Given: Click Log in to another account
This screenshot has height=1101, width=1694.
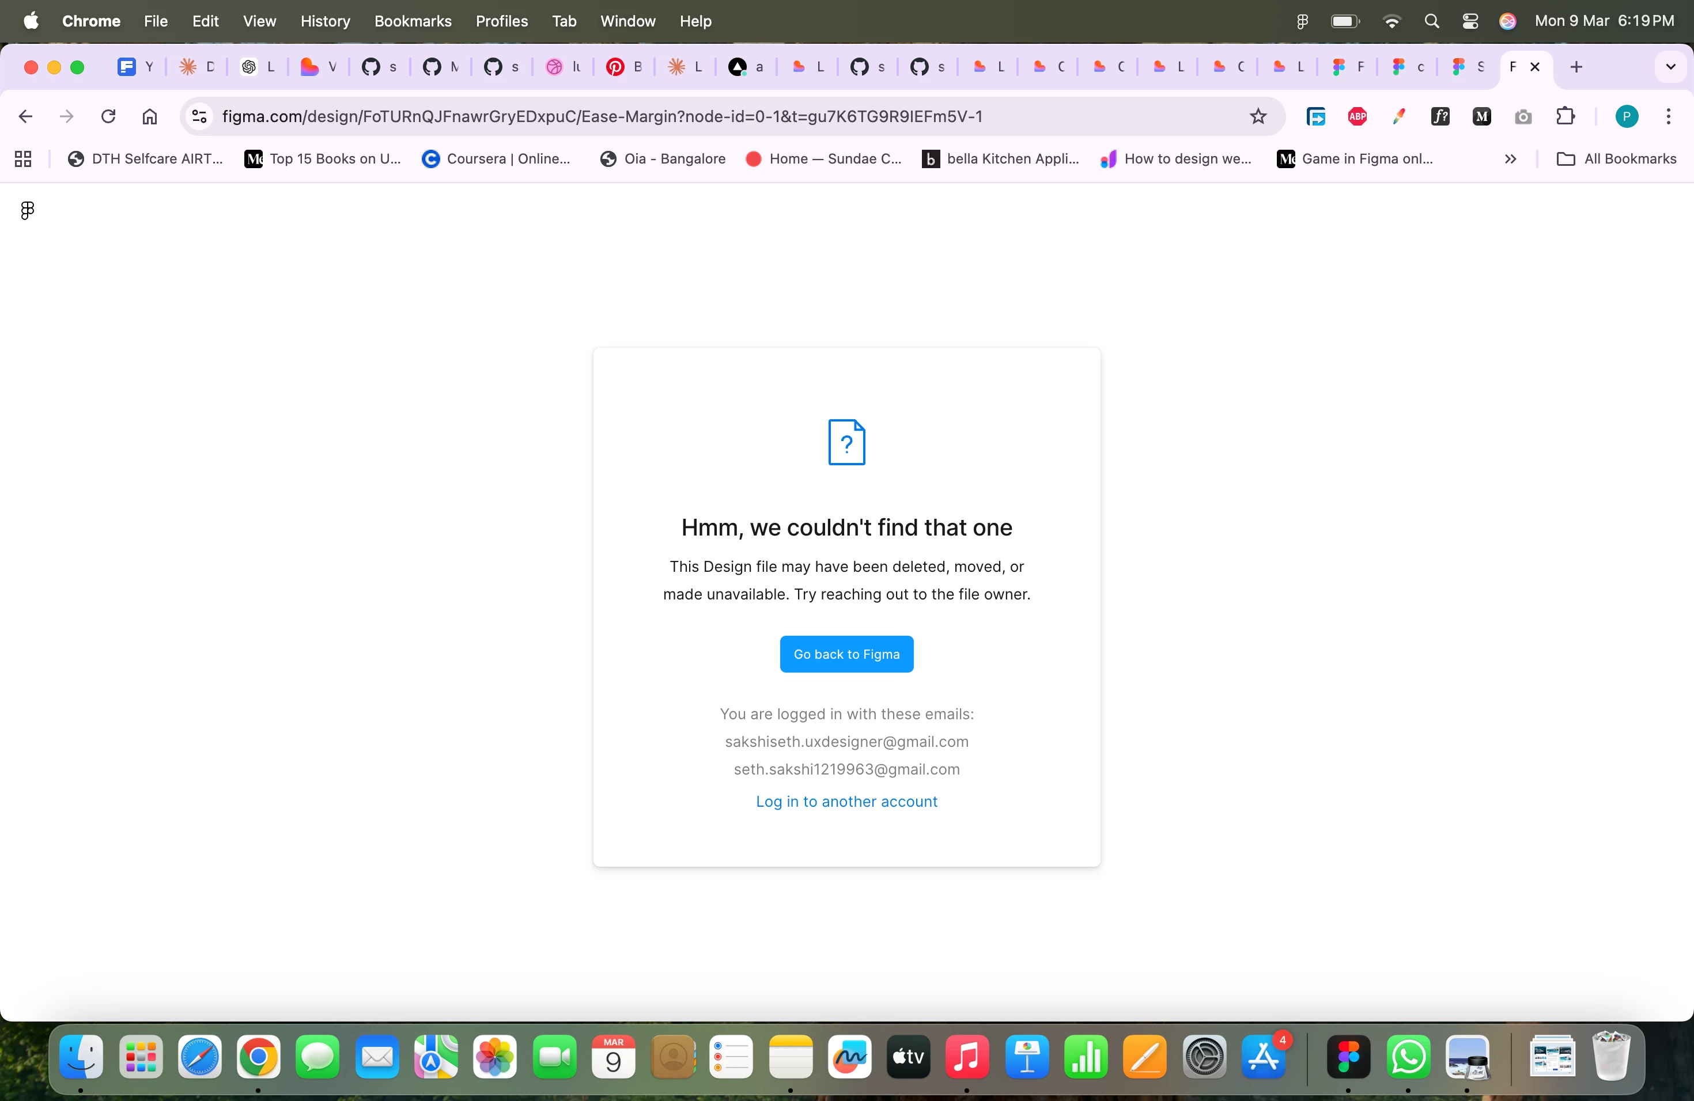Looking at the screenshot, I should (x=846, y=802).
